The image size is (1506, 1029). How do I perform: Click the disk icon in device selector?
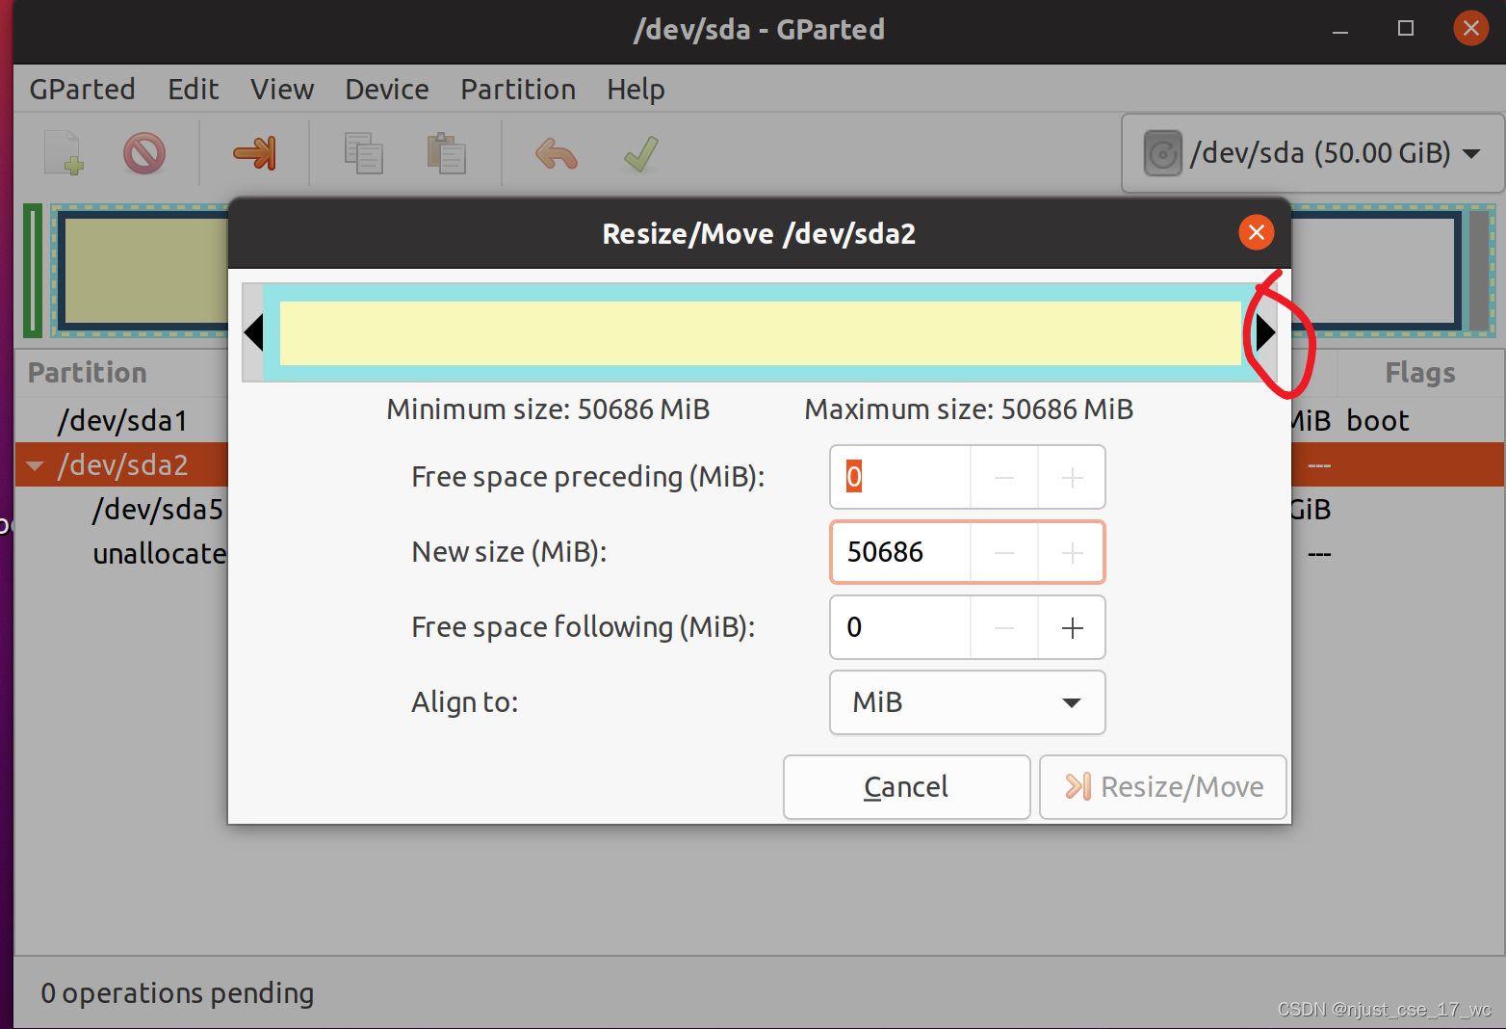click(x=1162, y=153)
